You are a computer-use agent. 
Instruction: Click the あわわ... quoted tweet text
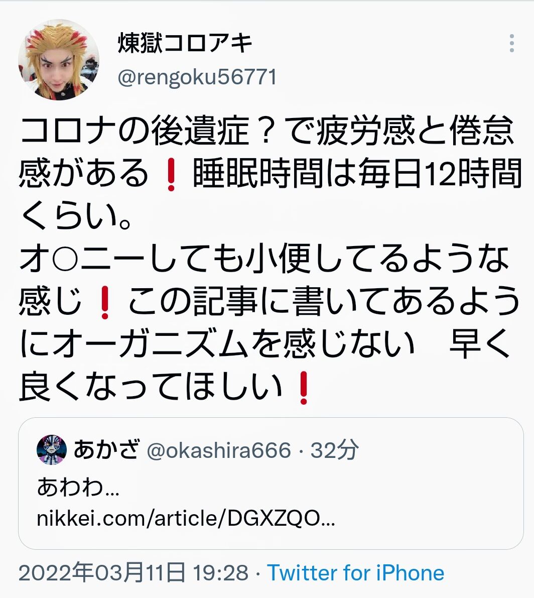78,488
